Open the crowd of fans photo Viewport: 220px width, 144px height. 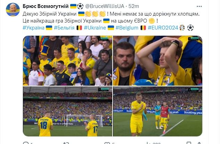[x=67, y=61]
